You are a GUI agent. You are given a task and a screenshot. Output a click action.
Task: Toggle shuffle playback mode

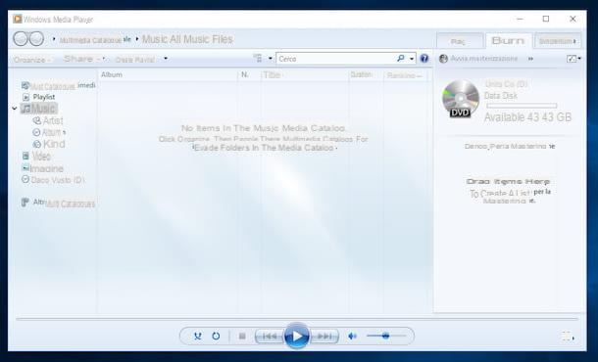point(198,337)
